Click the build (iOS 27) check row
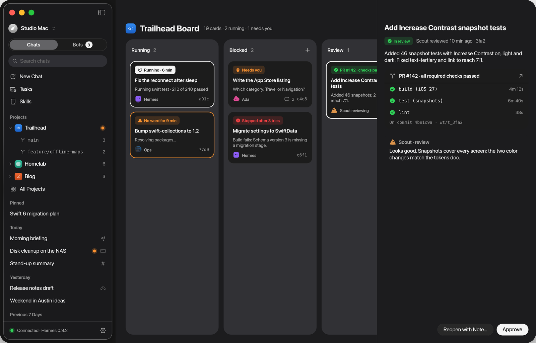 [x=456, y=89]
